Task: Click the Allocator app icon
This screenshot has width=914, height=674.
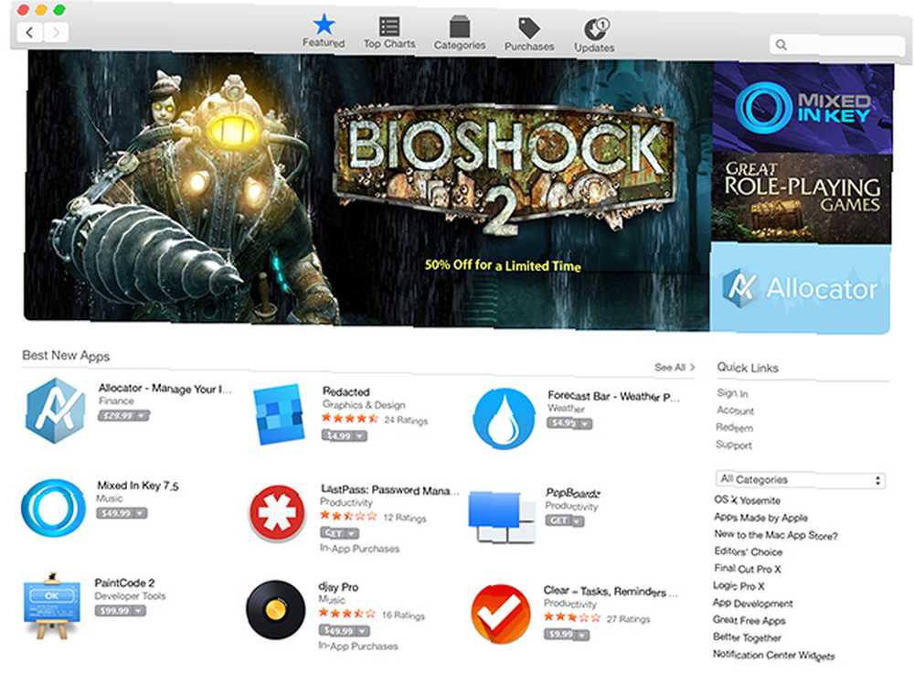Action: 56,411
